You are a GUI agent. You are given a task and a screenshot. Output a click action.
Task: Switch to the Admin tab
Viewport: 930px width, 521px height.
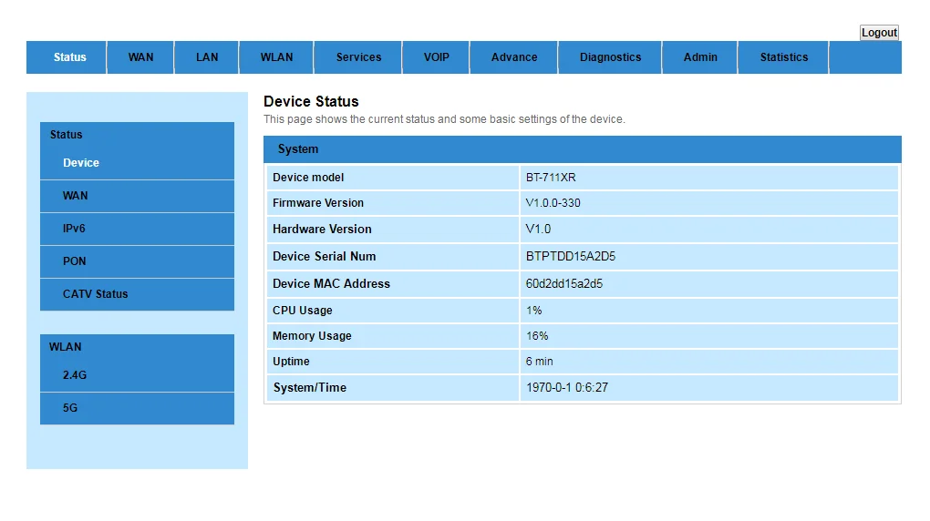point(700,57)
